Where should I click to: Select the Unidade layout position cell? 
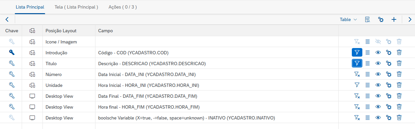click(69, 85)
